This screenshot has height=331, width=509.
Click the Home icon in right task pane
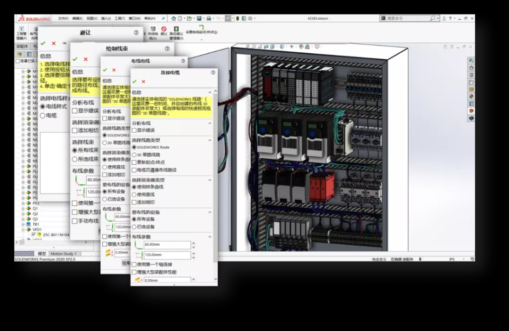point(471,68)
